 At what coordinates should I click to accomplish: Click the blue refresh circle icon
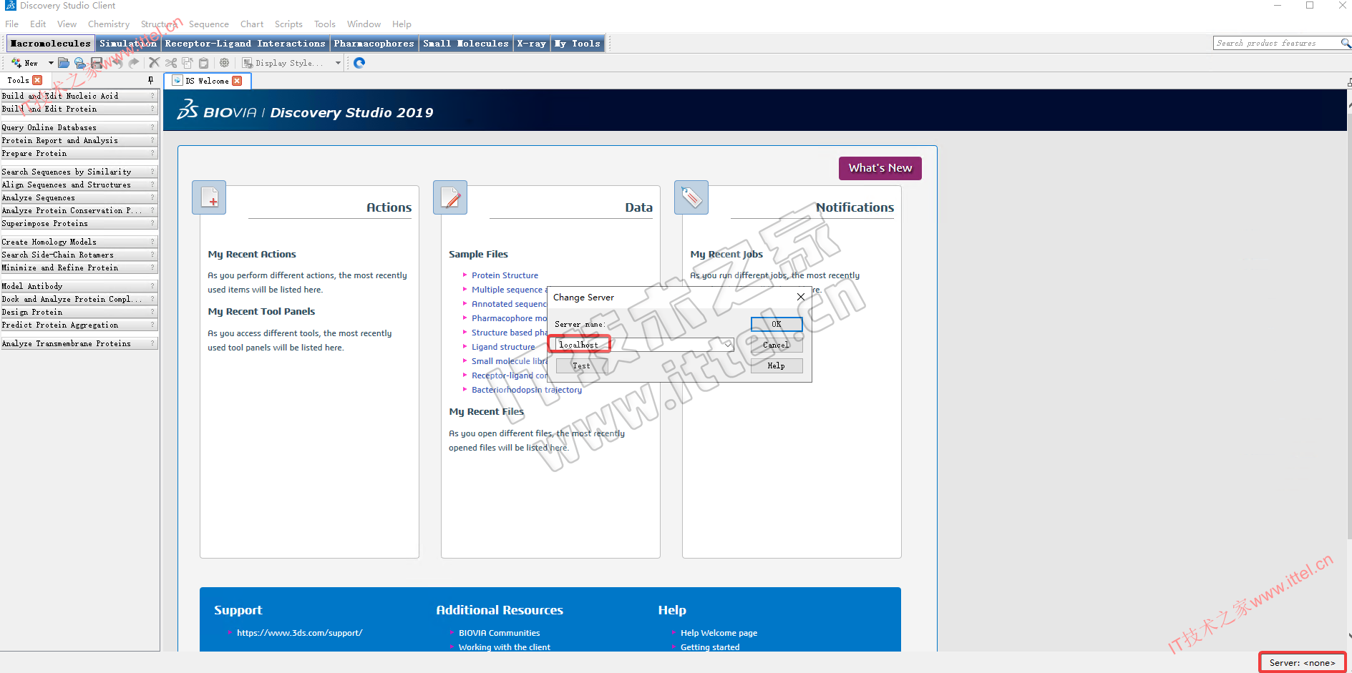[x=359, y=63]
